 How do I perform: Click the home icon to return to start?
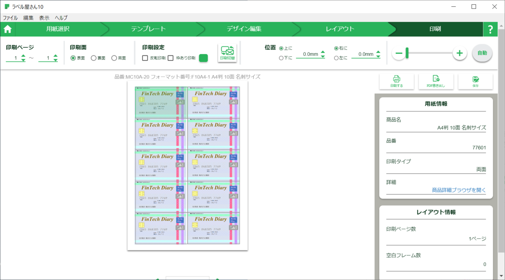[7, 29]
